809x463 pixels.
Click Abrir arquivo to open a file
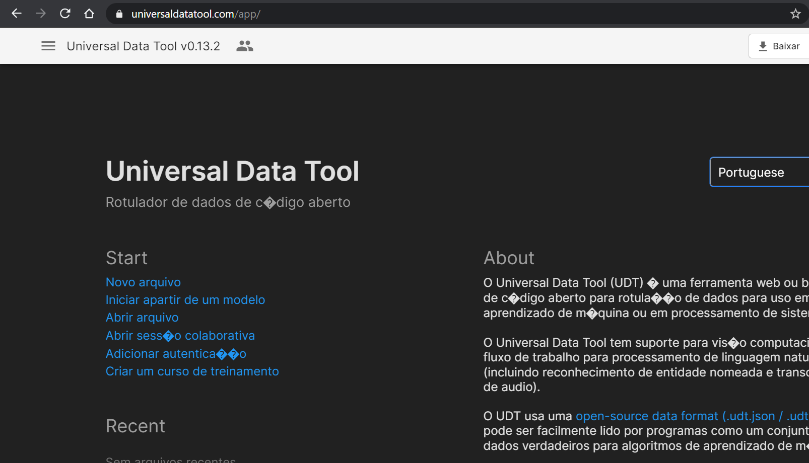(x=142, y=318)
